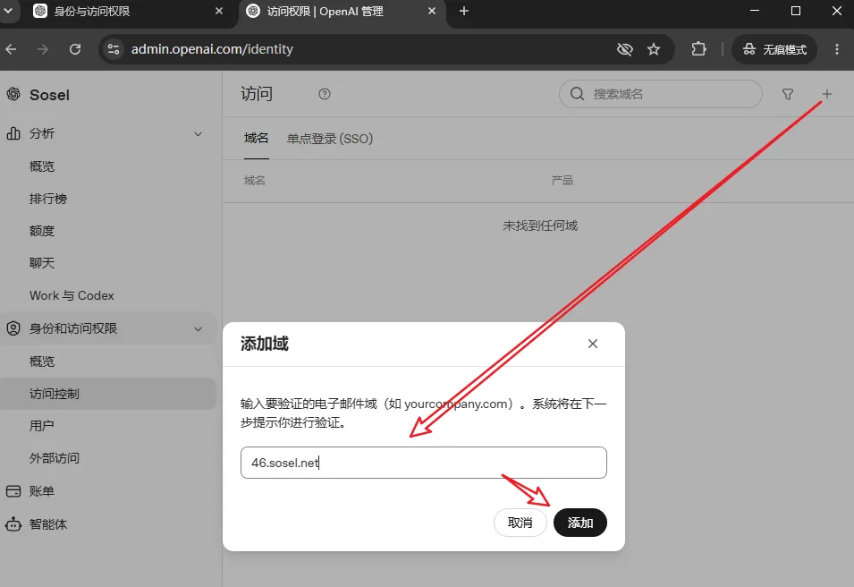Open 外部访问 in the sidebar
The image size is (854, 587).
tap(55, 458)
